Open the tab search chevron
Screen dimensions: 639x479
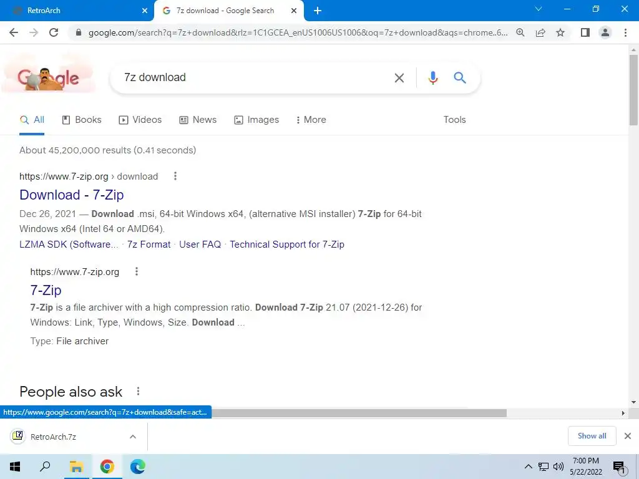(539, 9)
